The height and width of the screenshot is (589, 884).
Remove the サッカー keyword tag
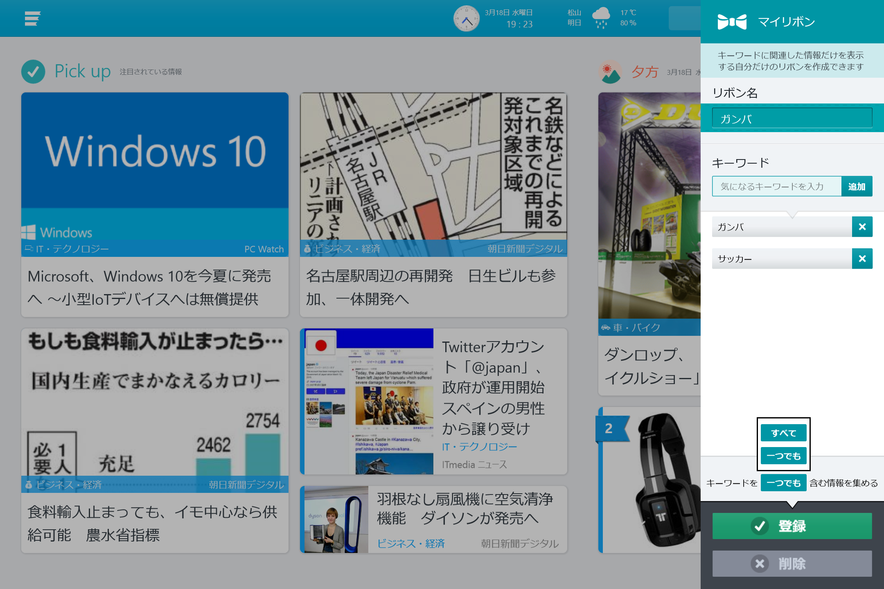coord(862,259)
